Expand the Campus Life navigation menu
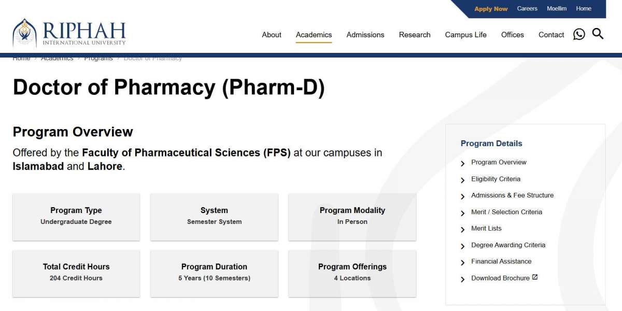Screen dimensions: 622x311 466,35
